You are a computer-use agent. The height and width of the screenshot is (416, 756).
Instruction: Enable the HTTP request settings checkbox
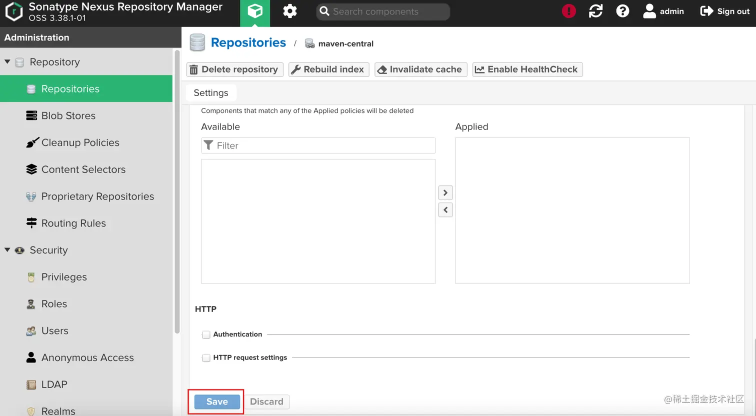[206, 358]
